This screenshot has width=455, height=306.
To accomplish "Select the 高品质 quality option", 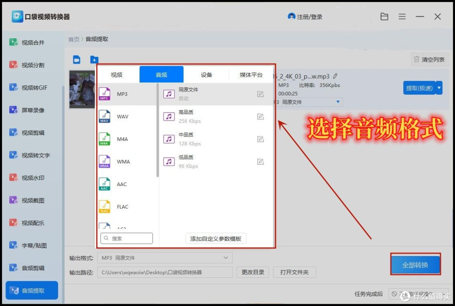I will [x=216, y=116].
